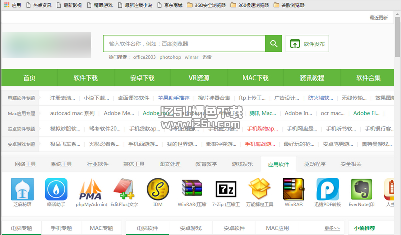Click the 软件发布 upload icon
401x235 pixels.
[295, 44]
